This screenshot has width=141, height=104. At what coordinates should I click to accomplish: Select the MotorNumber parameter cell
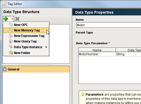[x=97, y=54]
